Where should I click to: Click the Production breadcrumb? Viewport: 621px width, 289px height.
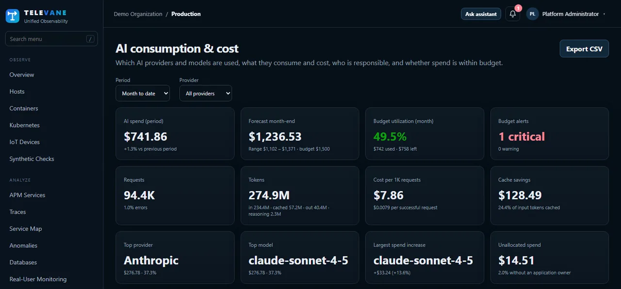[186, 14]
